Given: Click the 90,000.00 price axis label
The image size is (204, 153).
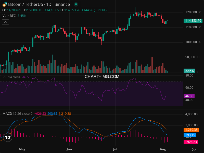Looking at the screenshot, I should pyautogui.click(x=192, y=57).
